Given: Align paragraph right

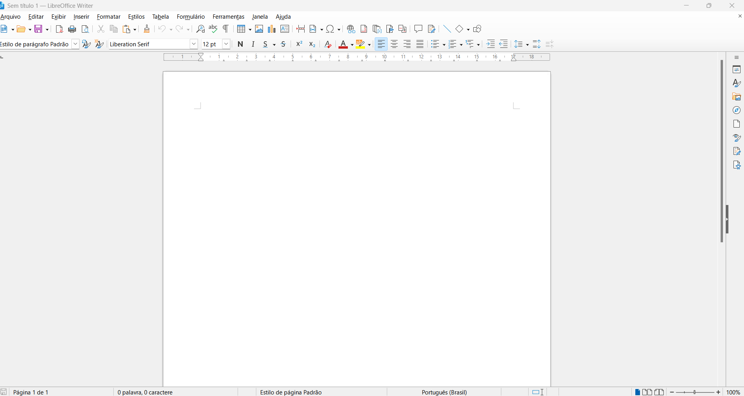Looking at the screenshot, I should coord(407,44).
